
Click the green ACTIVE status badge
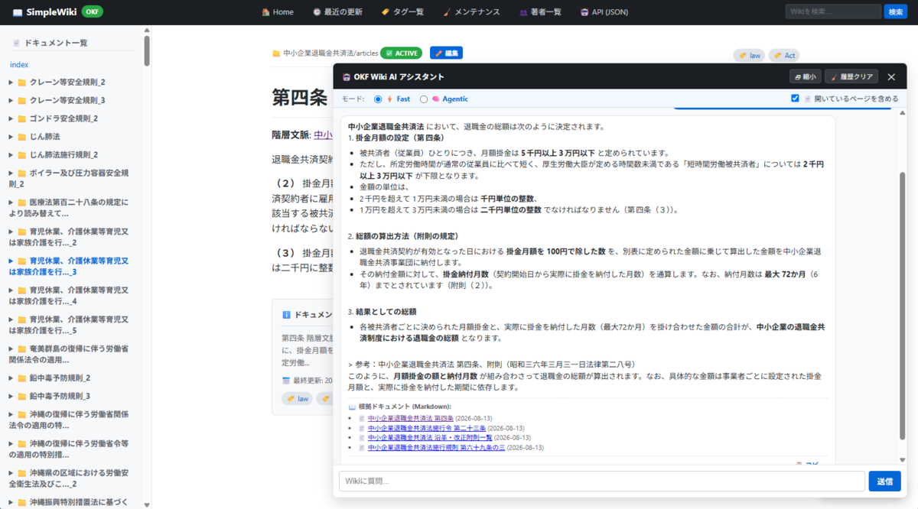pyautogui.click(x=402, y=53)
